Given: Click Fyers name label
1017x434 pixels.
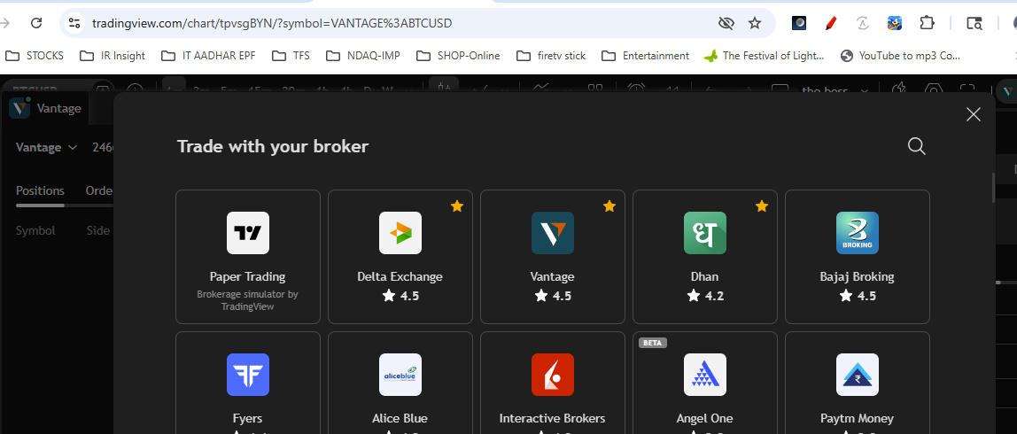Looking at the screenshot, I should click(x=248, y=418).
